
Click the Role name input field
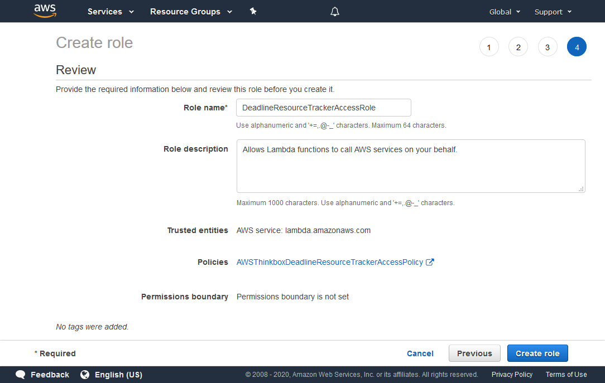coord(323,108)
